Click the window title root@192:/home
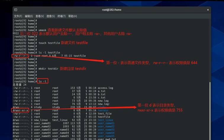 tap(112, 10)
